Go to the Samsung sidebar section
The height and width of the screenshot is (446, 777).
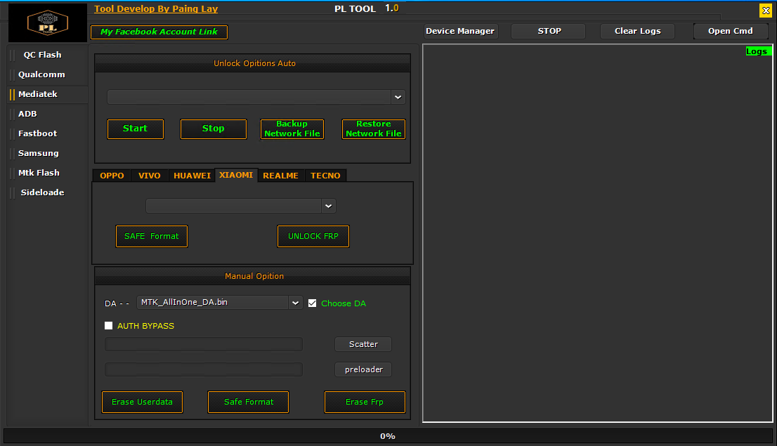pyautogui.click(x=39, y=153)
